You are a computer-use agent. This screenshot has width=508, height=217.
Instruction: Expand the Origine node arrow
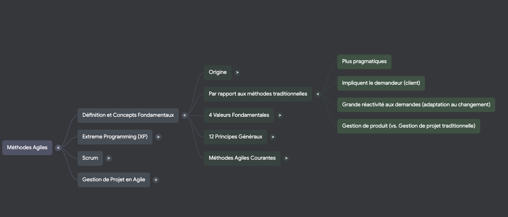pos(237,72)
